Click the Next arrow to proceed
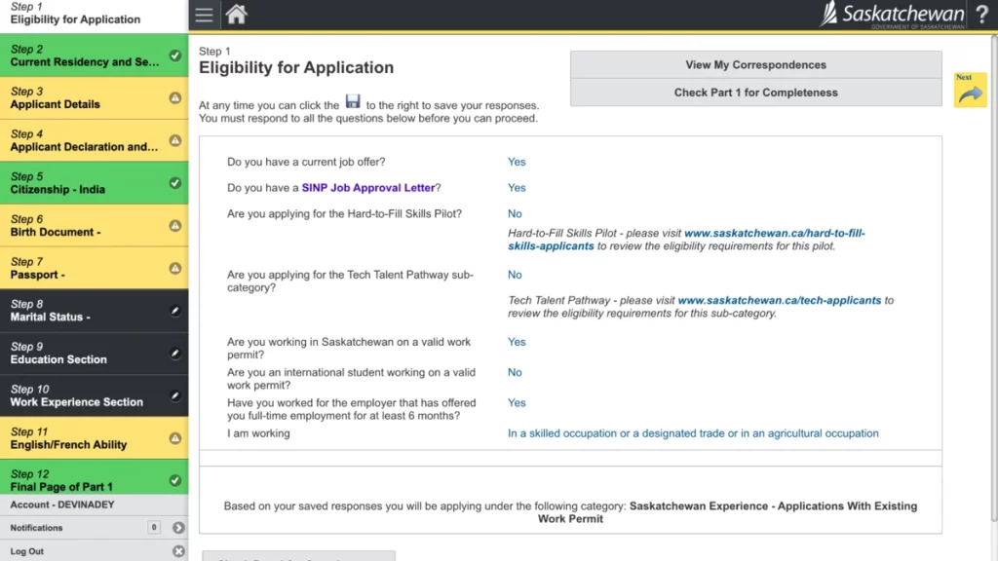 pyautogui.click(x=970, y=90)
